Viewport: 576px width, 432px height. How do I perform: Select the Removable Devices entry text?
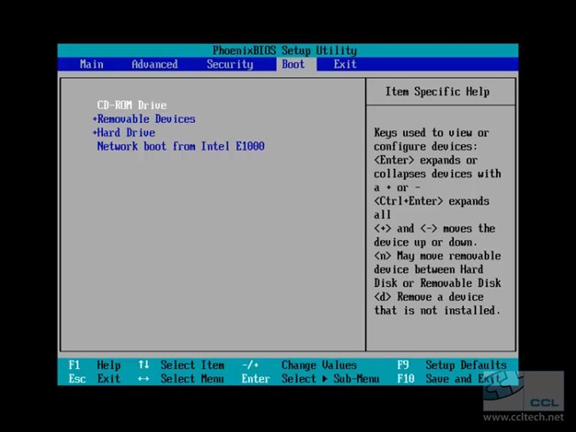click(x=146, y=119)
